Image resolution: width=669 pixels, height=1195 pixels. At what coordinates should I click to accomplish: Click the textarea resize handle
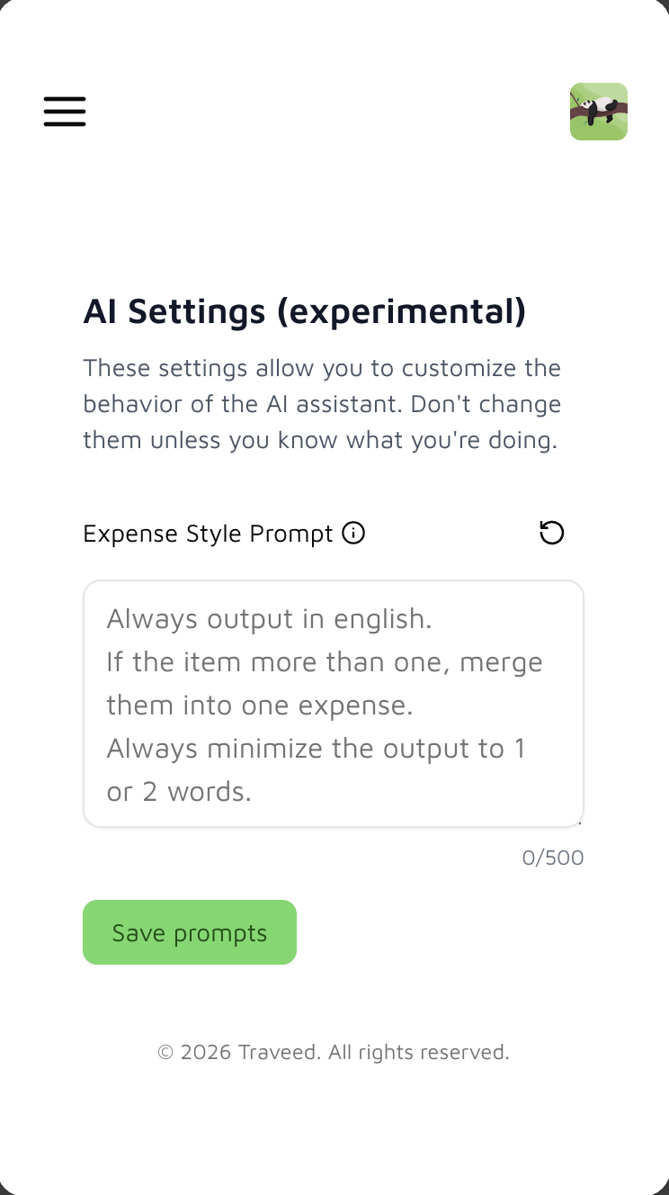click(580, 822)
